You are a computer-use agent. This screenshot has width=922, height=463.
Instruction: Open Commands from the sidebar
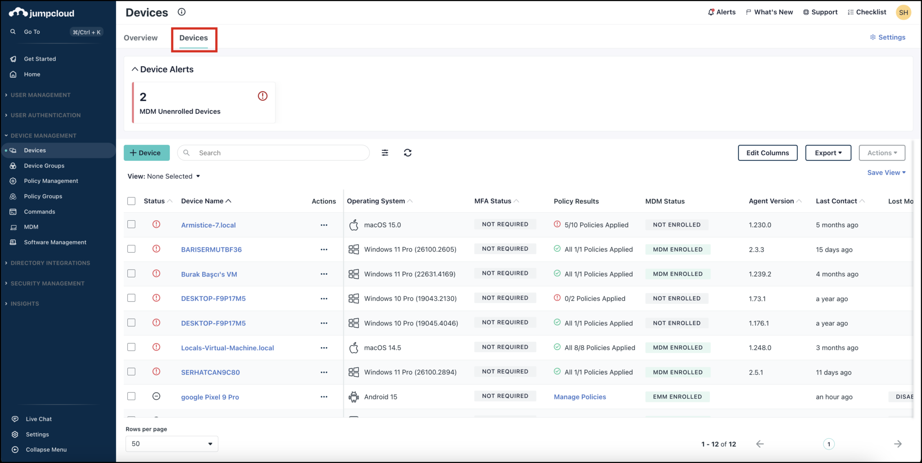[13, 211]
